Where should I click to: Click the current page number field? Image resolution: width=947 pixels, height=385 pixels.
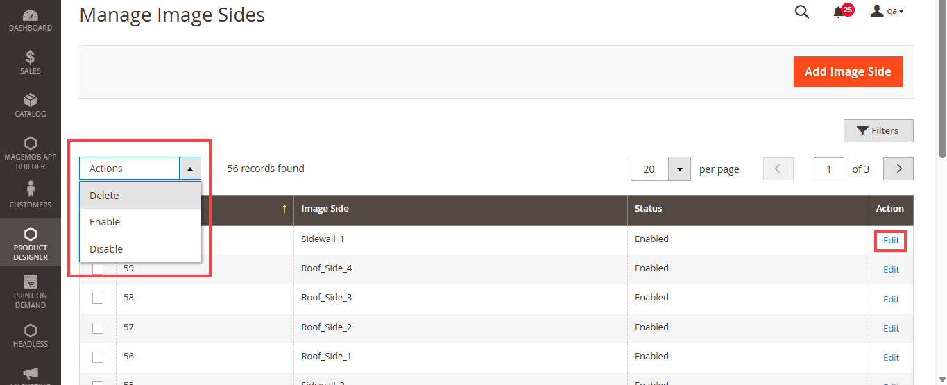click(x=828, y=169)
